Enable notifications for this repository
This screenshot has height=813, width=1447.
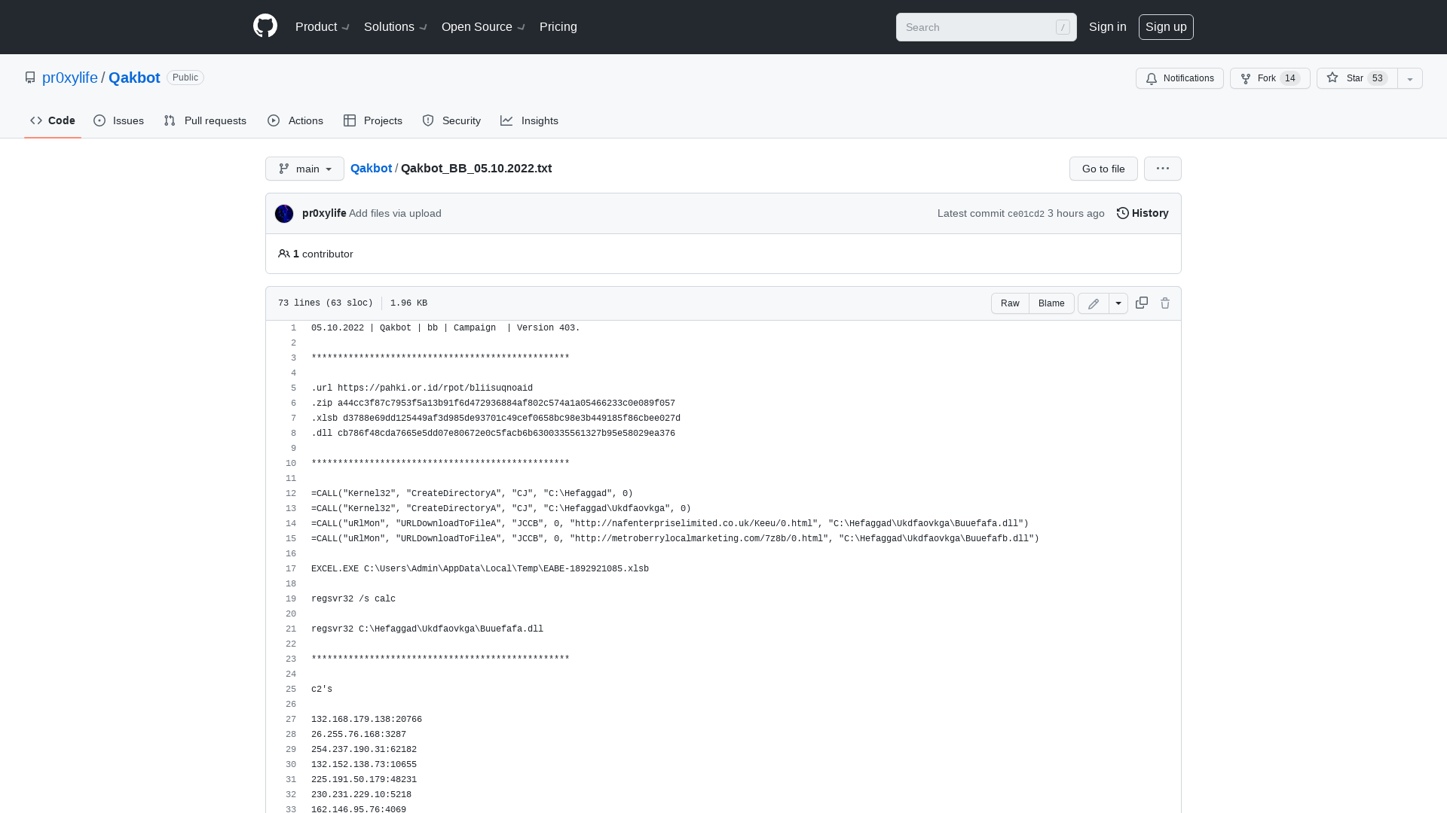1179,78
